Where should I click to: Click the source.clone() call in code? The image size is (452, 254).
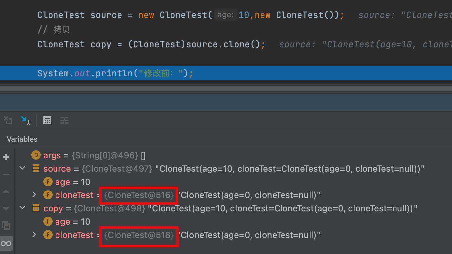click(223, 44)
